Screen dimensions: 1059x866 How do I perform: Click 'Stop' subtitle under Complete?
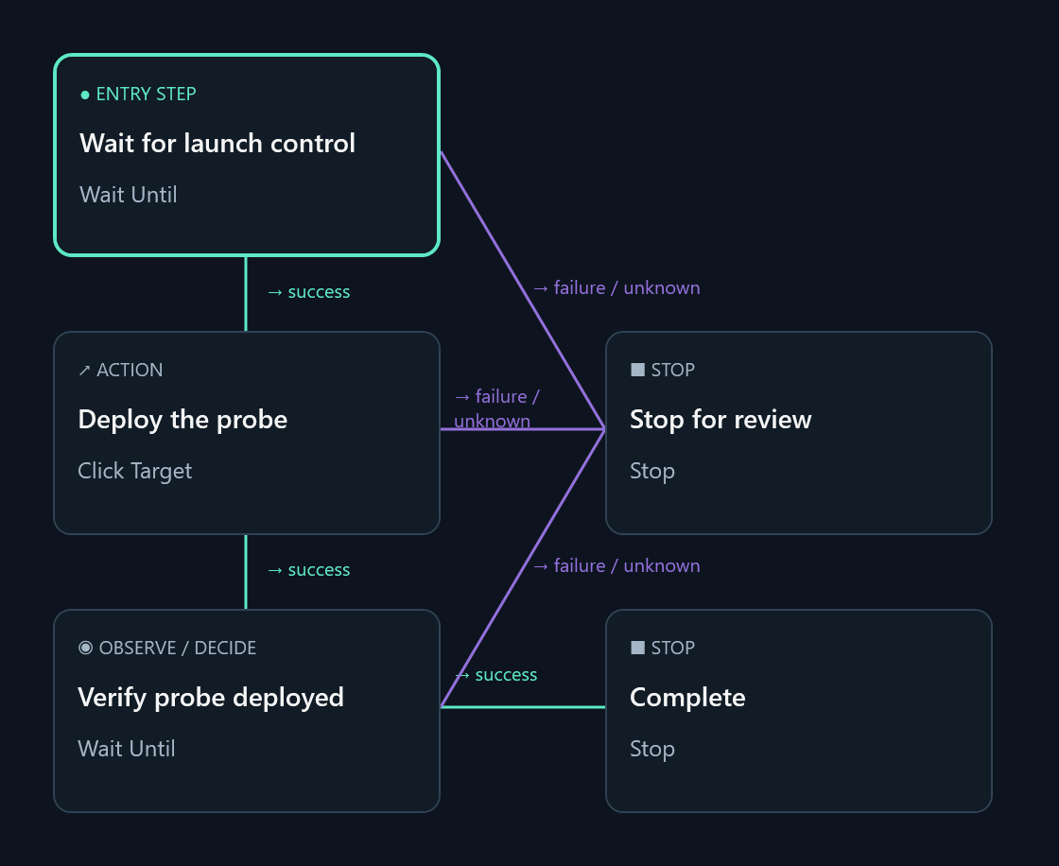pyautogui.click(x=652, y=749)
